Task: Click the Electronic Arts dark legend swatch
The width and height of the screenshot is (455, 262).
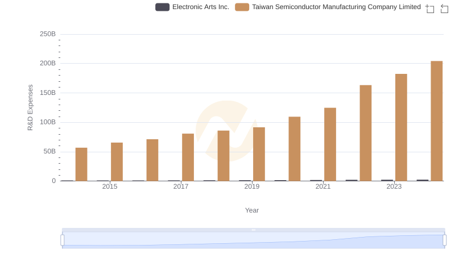Action: (x=162, y=7)
